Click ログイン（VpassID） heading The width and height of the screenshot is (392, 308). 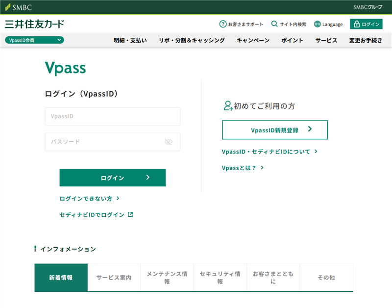pos(81,94)
